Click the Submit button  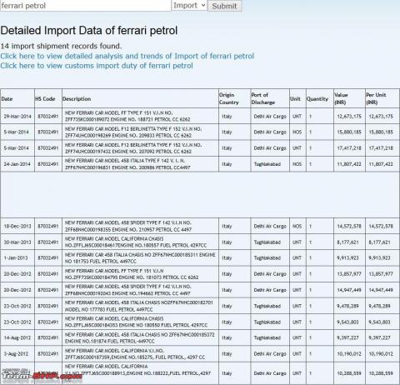(x=224, y=6)
